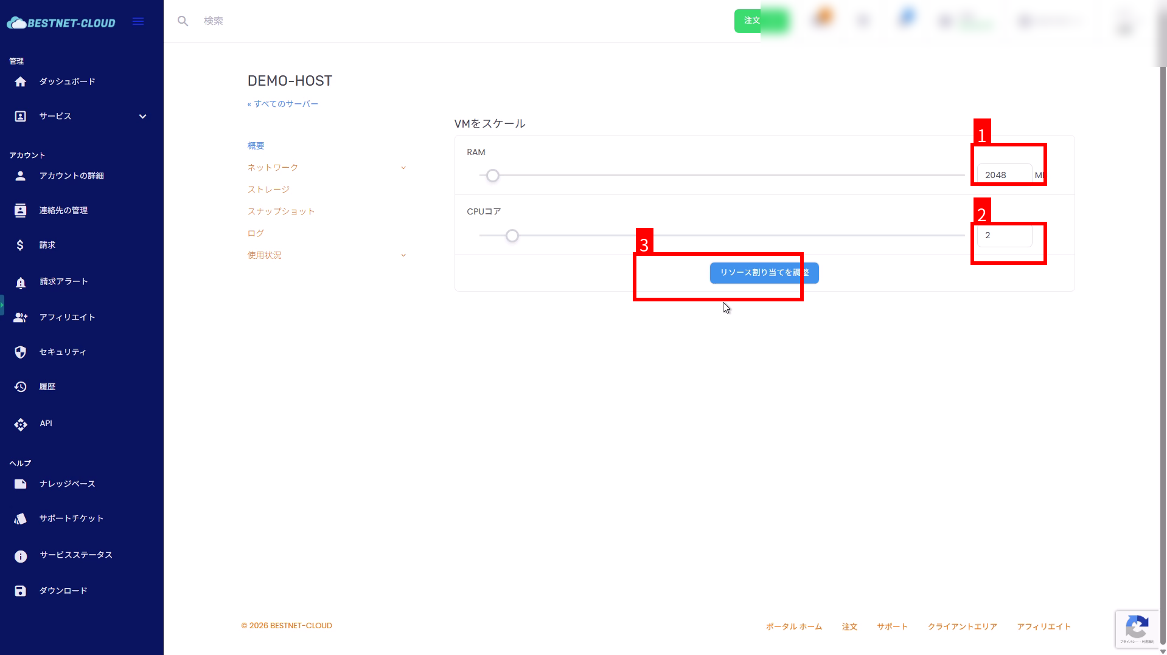Click the billing alerts bell icon
The width and height of the screenshot is (1167, 655).
point(21,282)
